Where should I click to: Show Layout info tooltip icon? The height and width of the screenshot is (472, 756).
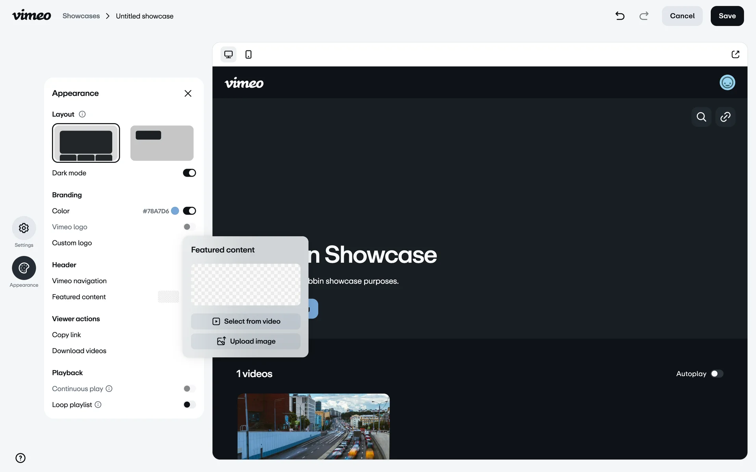82,114
